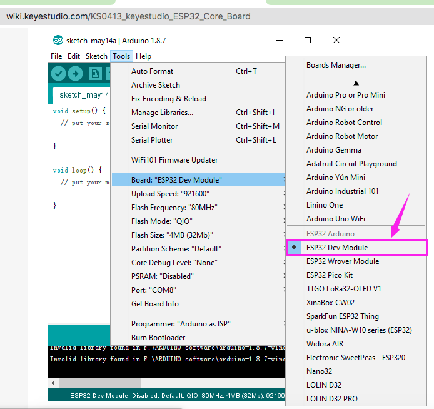The width and height of the screenshot is (434, 409).
Task: Open the File menu
Action: (x=56, y=56)
